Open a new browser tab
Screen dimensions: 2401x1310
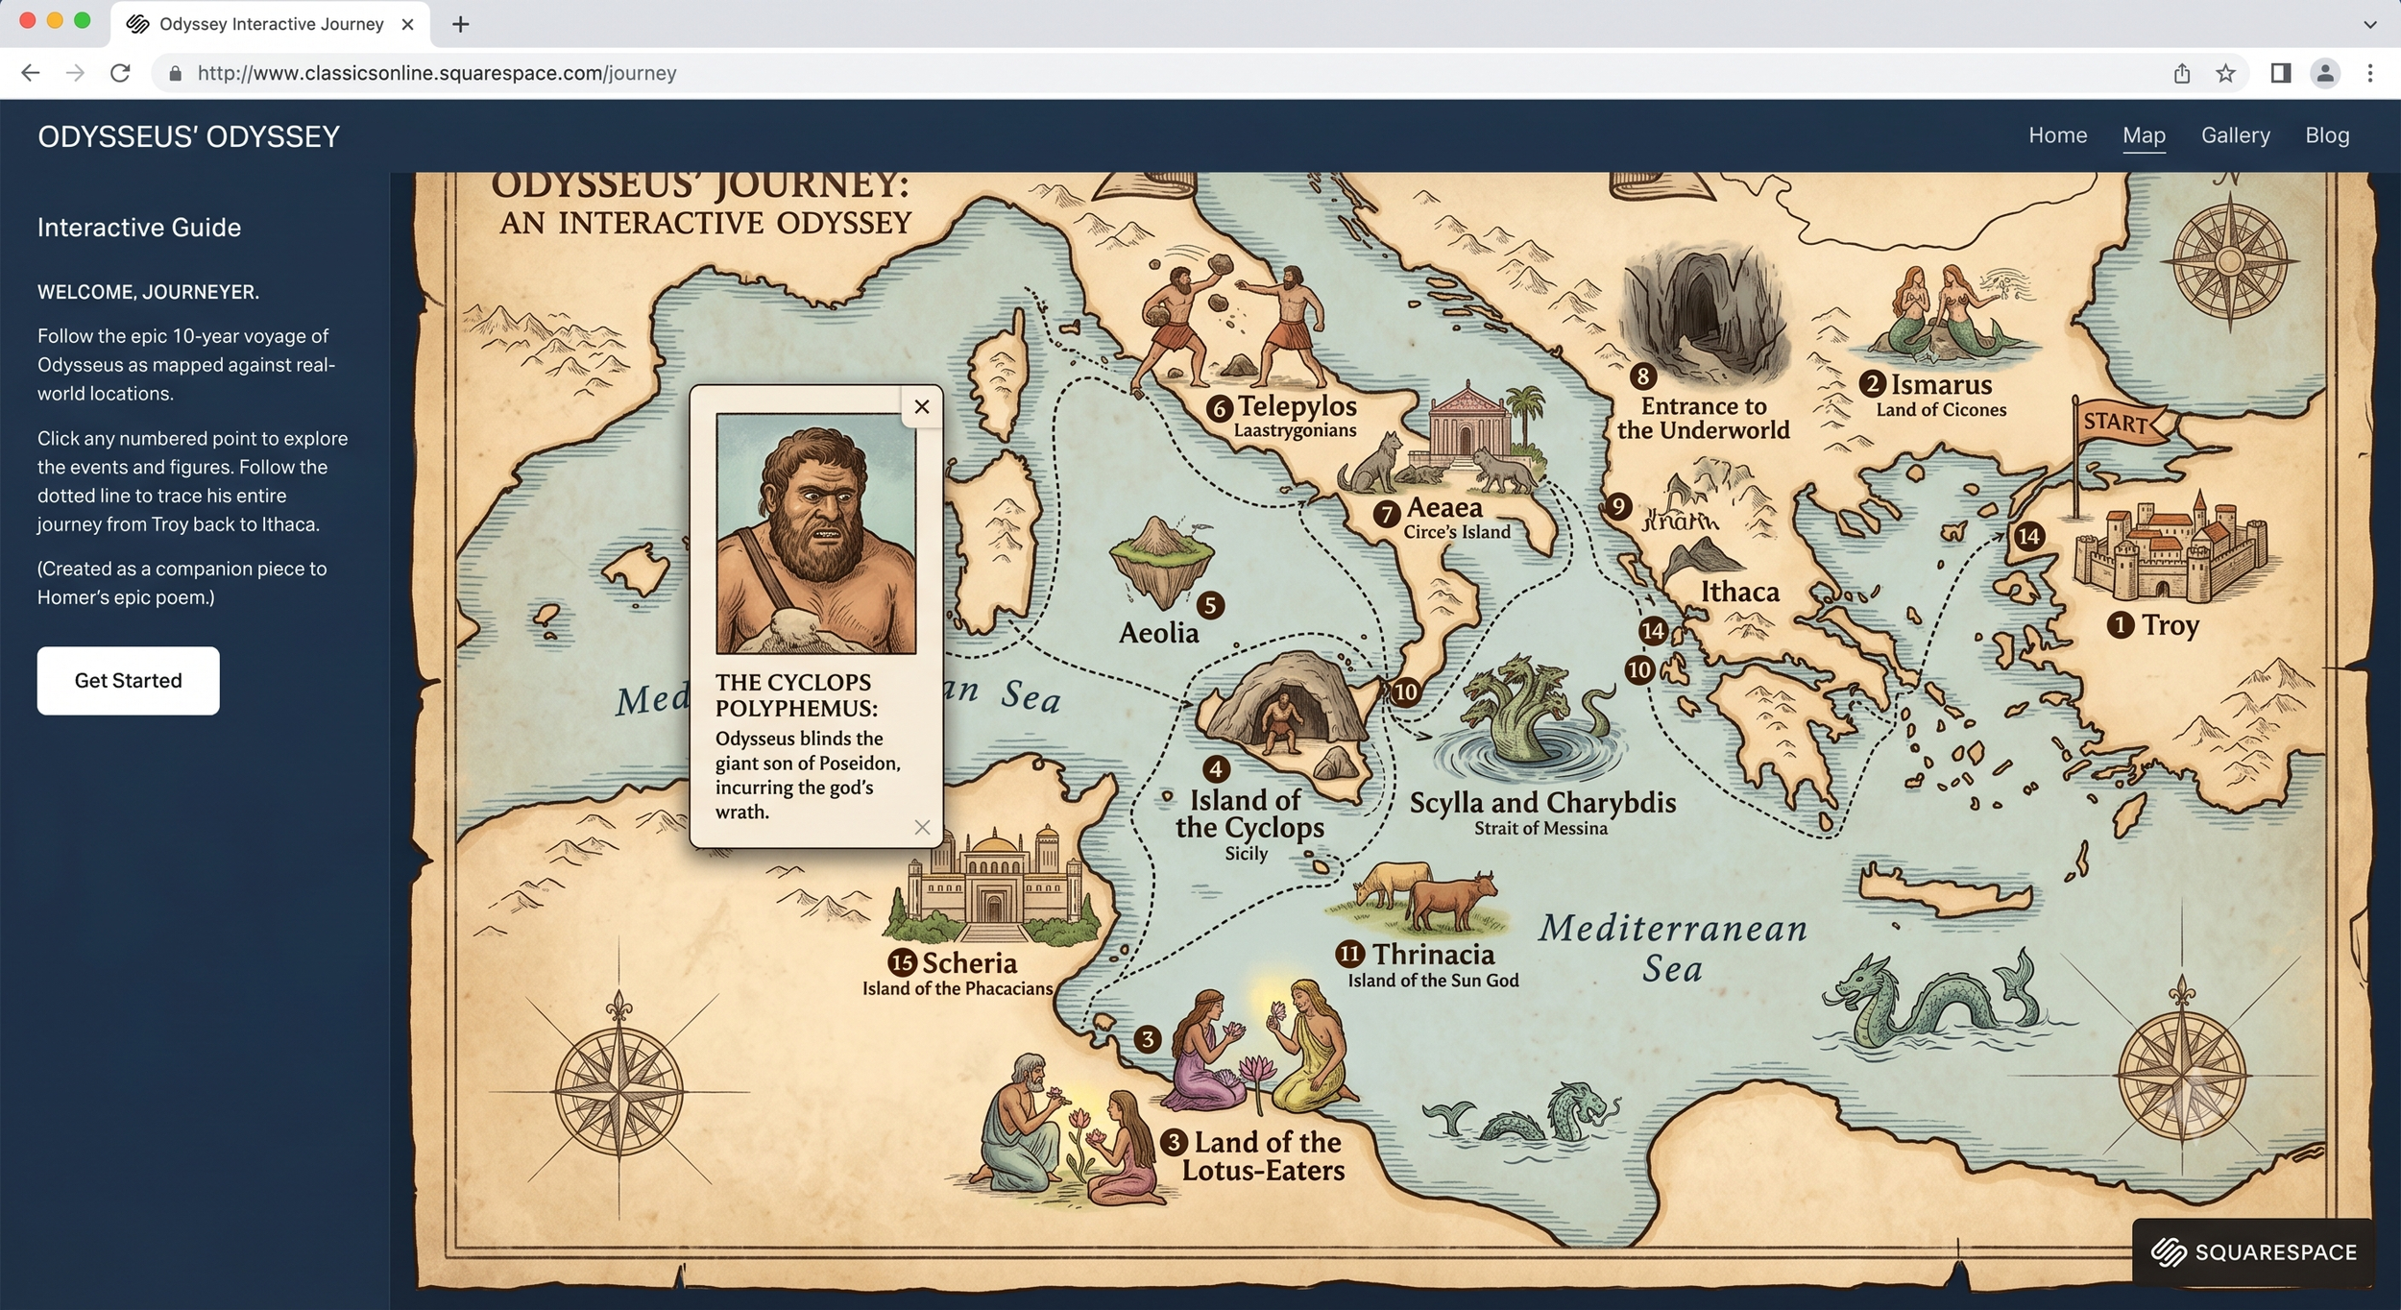tap(461, 24)
